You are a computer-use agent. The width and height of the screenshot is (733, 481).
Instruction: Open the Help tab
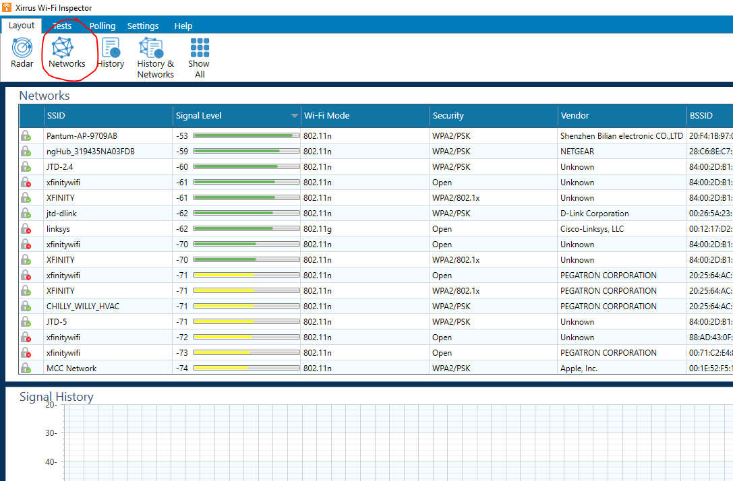click(183, 26)
